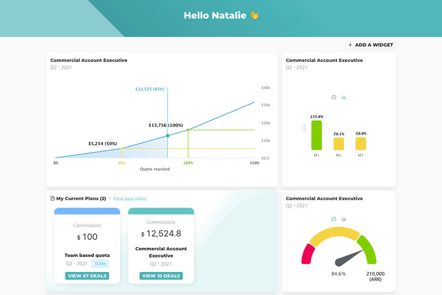
Task: Click the waving hand emoji after Hello Natalie
Action: 254,15
